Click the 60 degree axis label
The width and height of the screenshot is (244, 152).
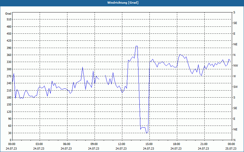pos(9,126)
